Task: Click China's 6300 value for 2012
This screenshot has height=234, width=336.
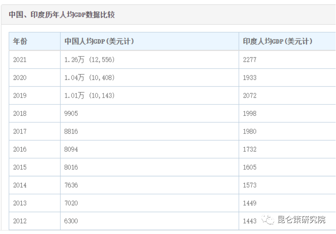Action: [71, 221]
